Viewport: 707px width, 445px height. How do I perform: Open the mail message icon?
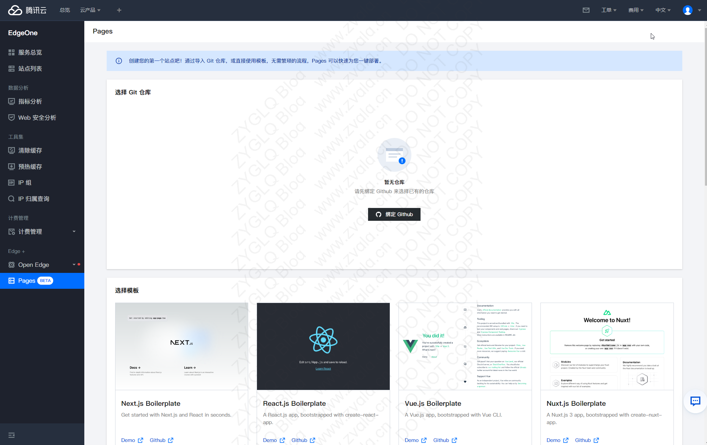pyautogui.click(x=586, y=10)
